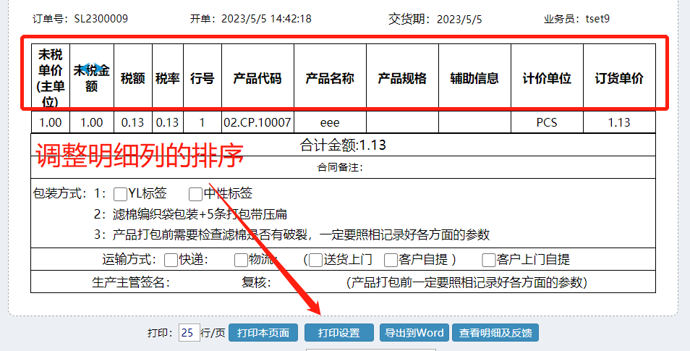Open 查看明细及反馈 details and feedback

[495, 333]
